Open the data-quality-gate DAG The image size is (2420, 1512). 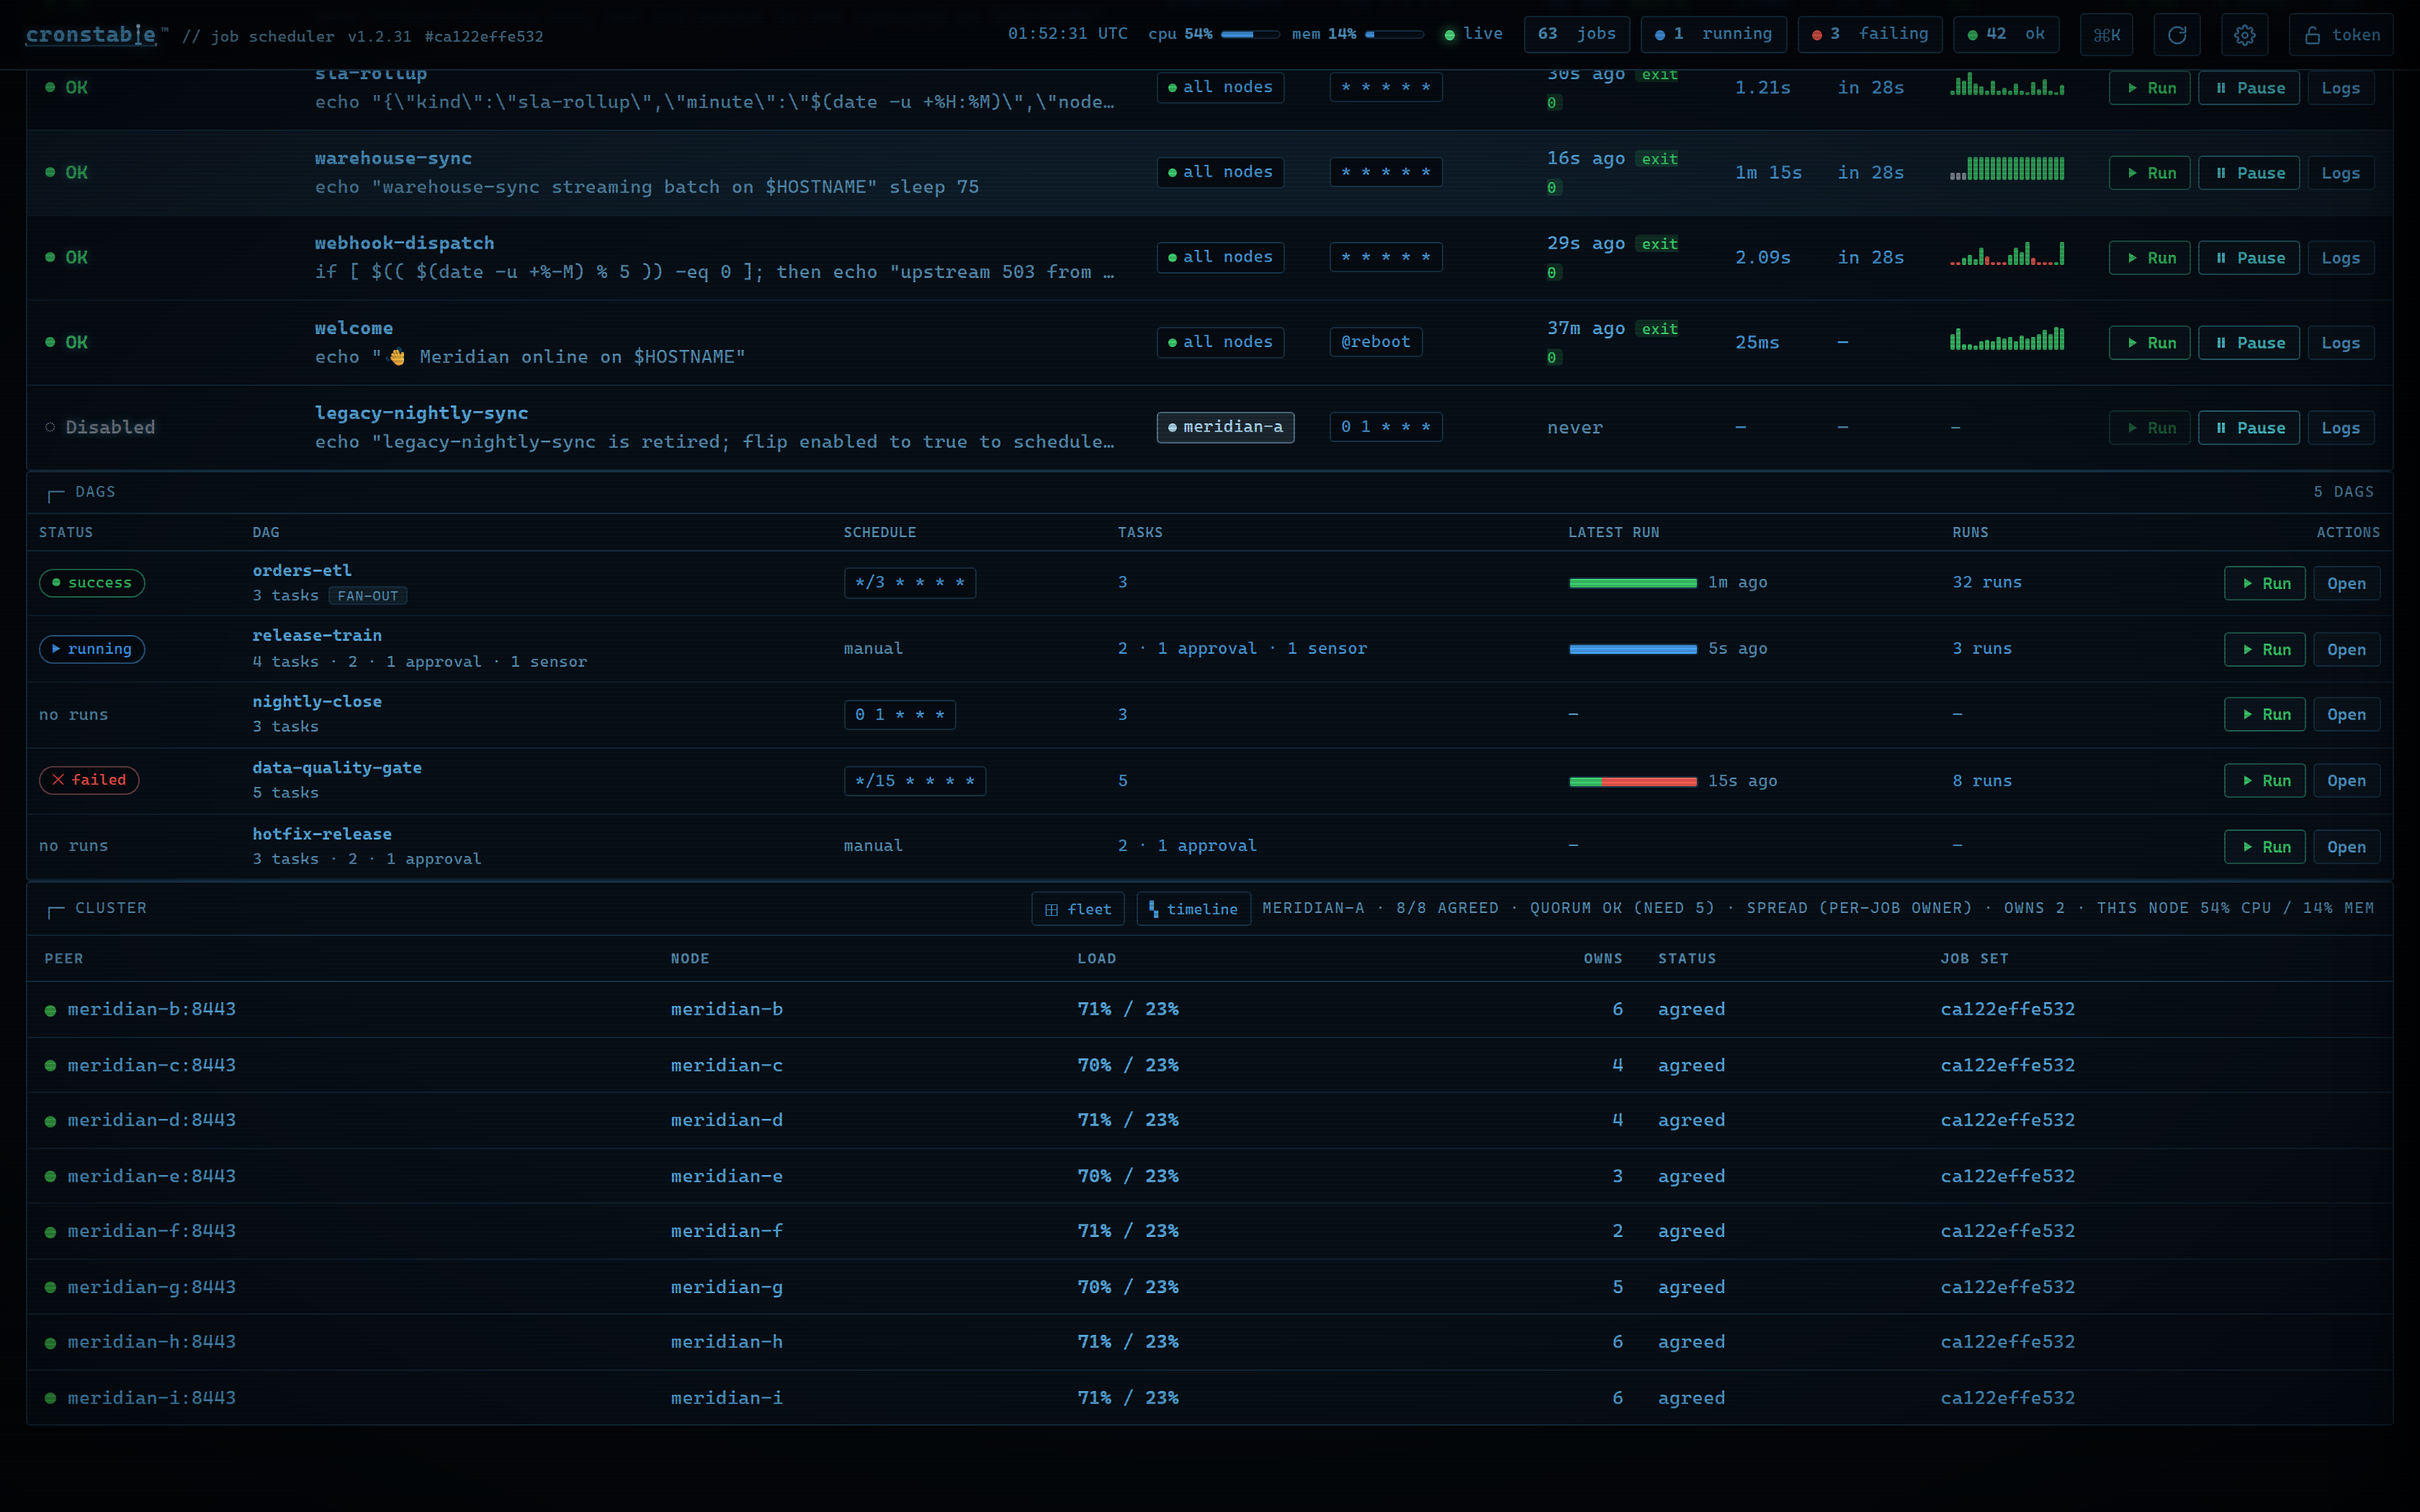[2346, 781]
